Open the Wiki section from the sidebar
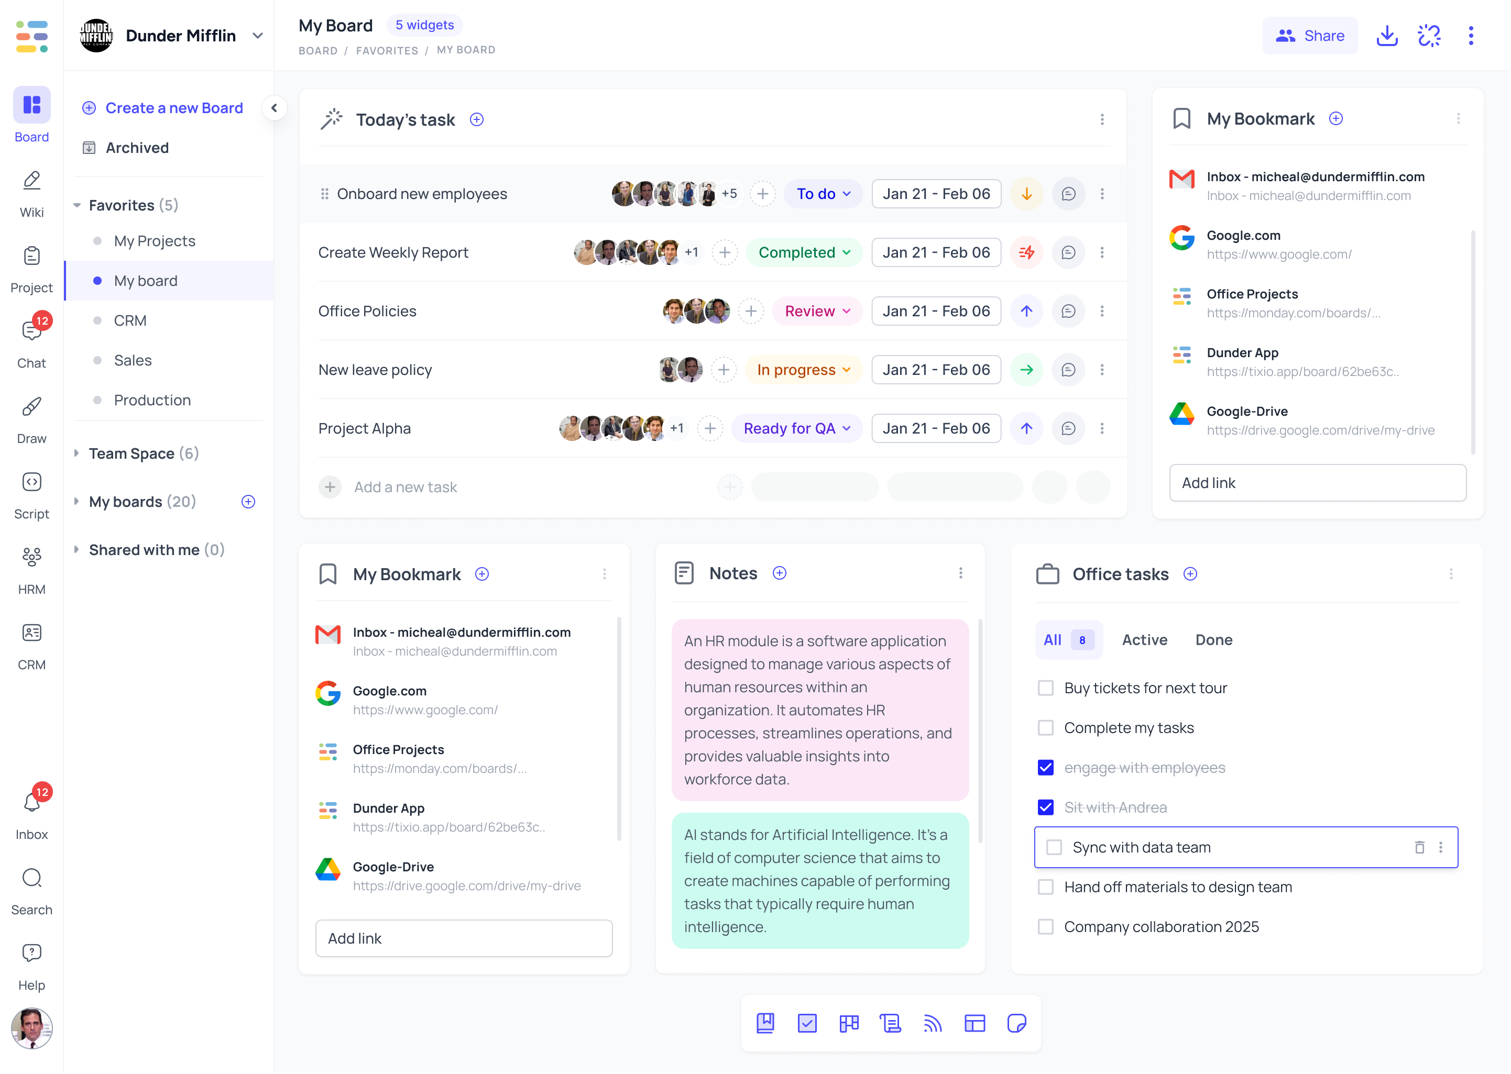The width and height of the screenshot is (1511, 1074). coord(31,191)
